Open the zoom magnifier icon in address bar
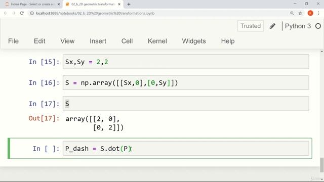This screenshot has width=324, height=182. [292, 13]
